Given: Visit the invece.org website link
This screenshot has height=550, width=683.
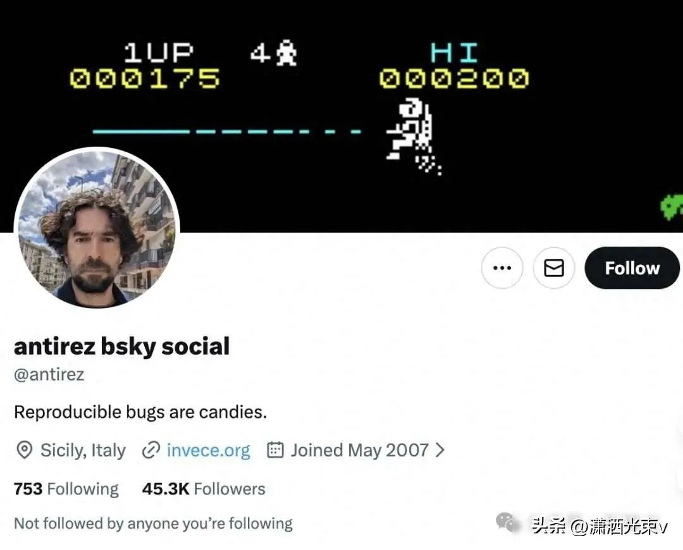Looking at the screenshot, I should click(208, 450).
